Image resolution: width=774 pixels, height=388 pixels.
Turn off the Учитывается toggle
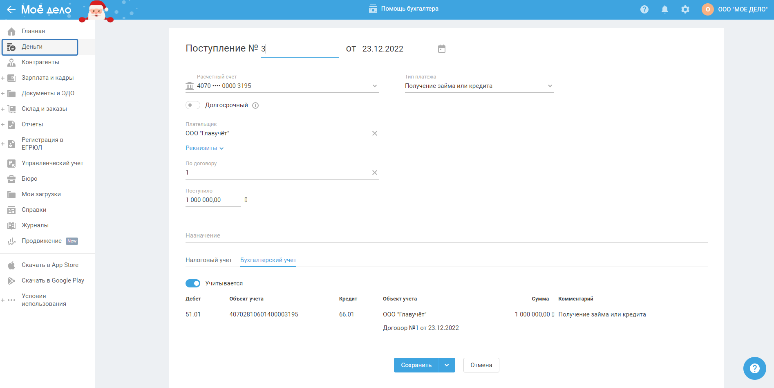click(x=193, y=283)
